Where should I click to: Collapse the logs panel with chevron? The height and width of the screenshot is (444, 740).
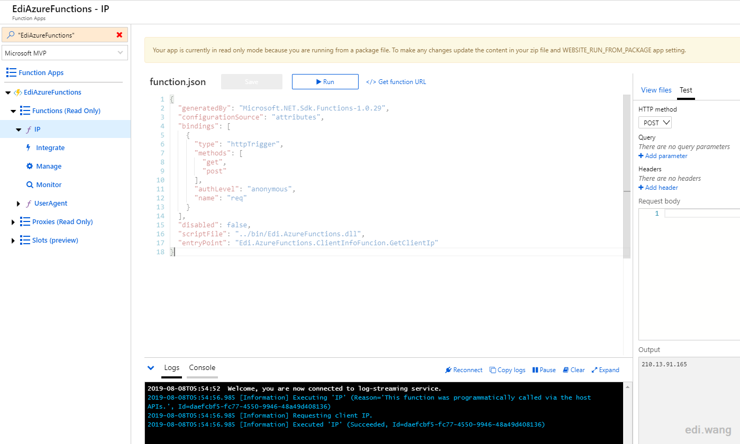[151, 368]
